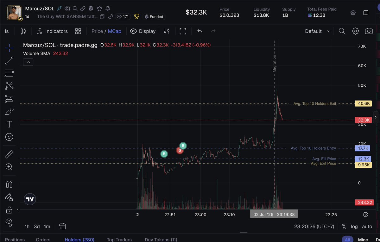Viewport: 380px width, 242px height.
Task: Open page settings gear at top right
Action: click(353, 13)
